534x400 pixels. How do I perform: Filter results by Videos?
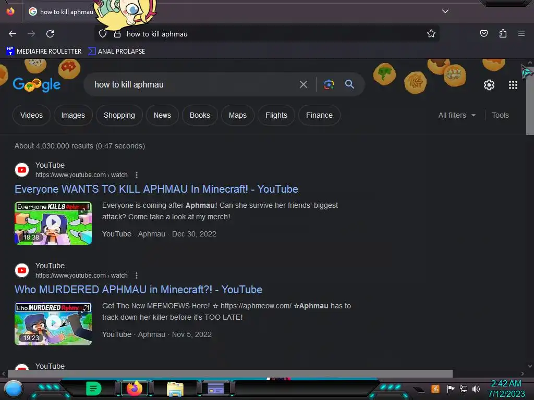click(x=31, y=115)
